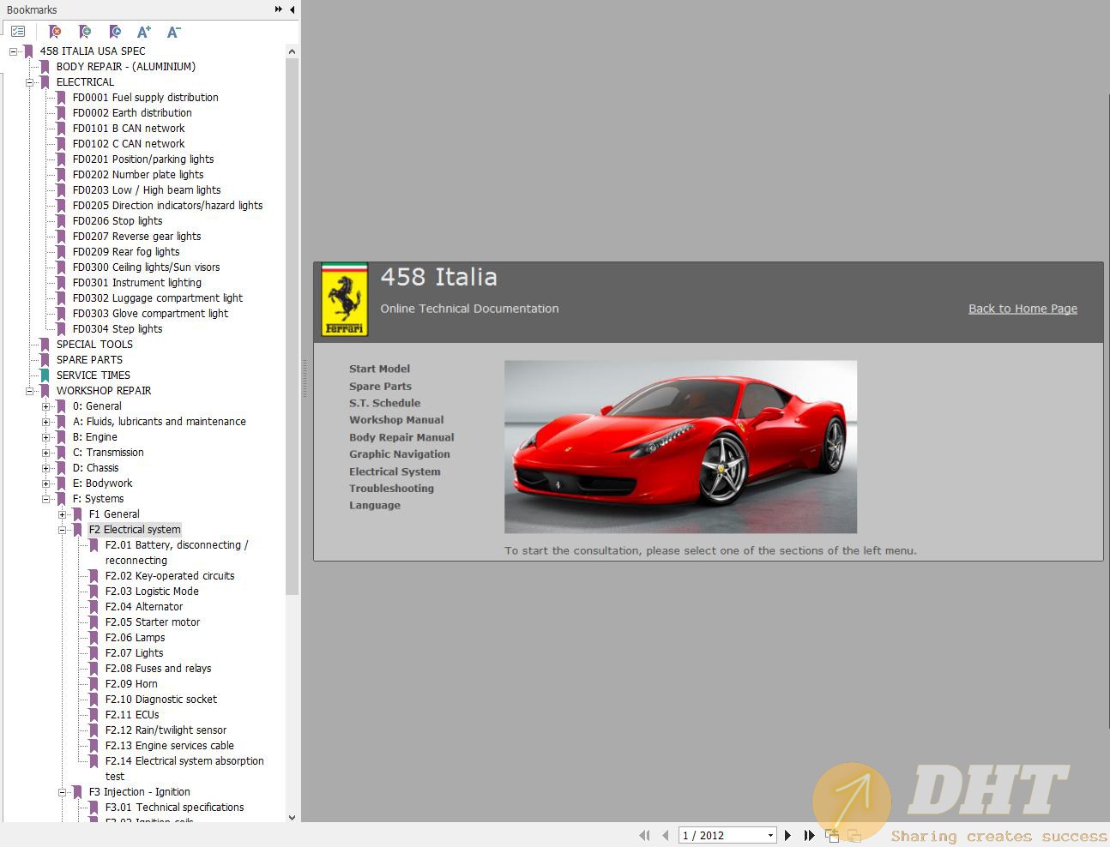Open Spare Parts in the left menu

[380, 386]
